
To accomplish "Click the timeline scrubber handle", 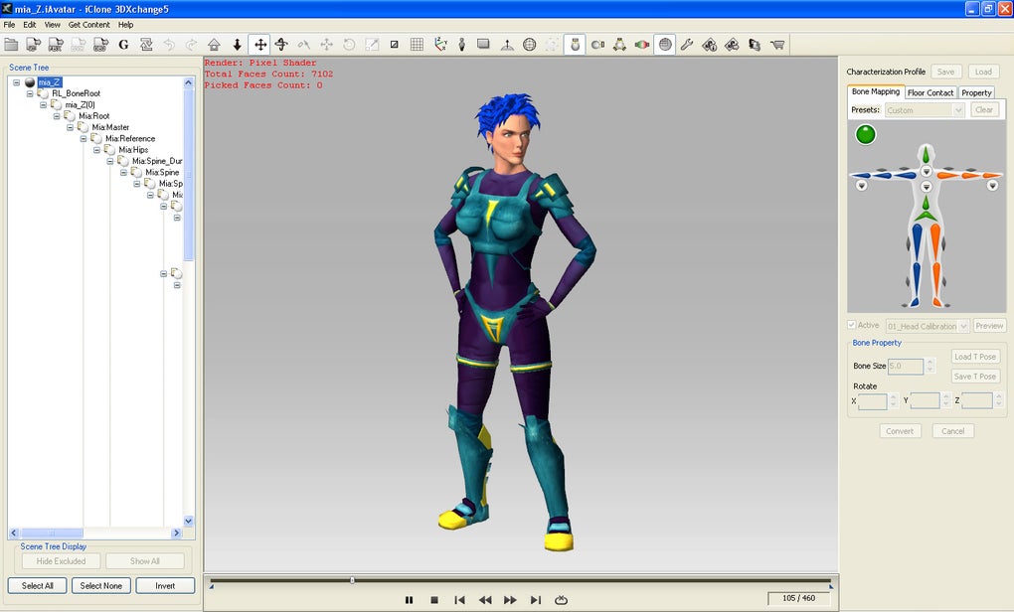I will click(353, 580).
